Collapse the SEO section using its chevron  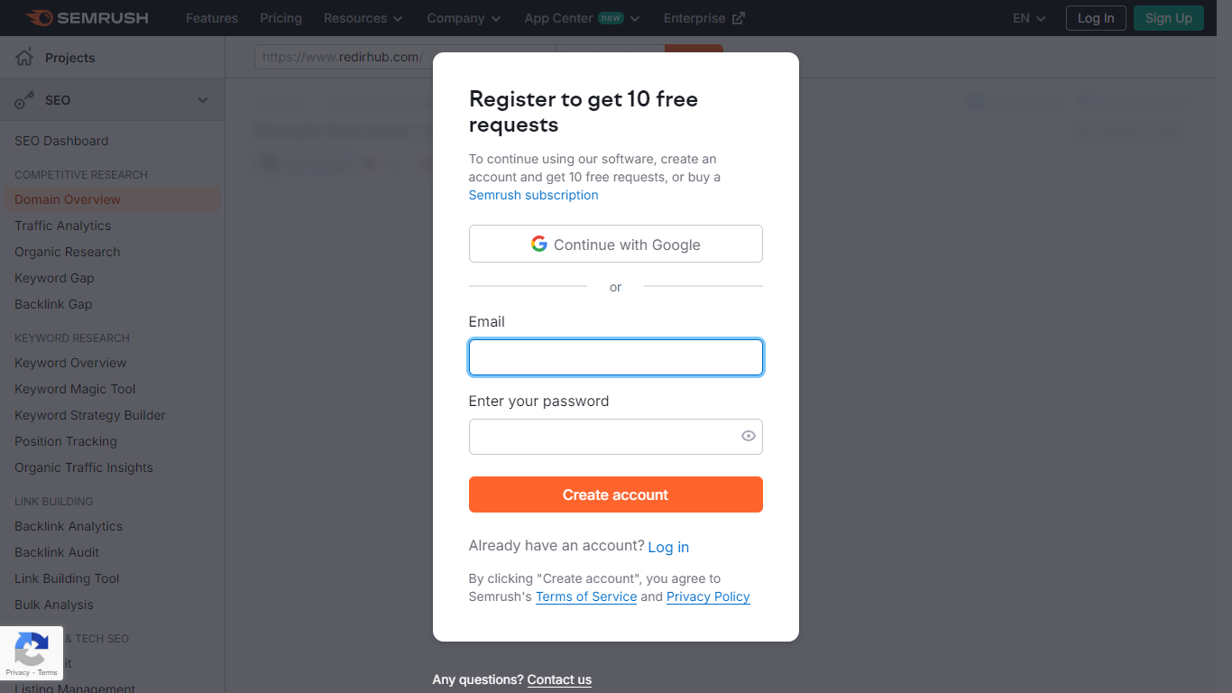point(203,99)
